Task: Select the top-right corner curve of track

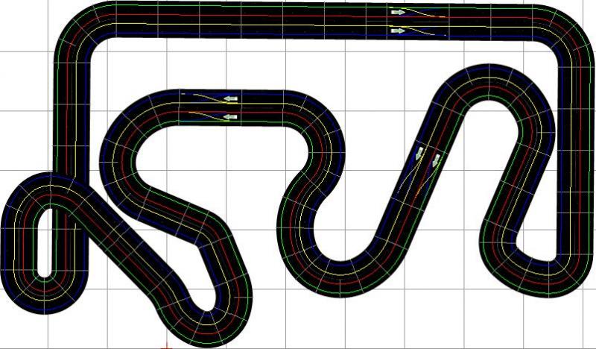Action: [x=560, y=37]
